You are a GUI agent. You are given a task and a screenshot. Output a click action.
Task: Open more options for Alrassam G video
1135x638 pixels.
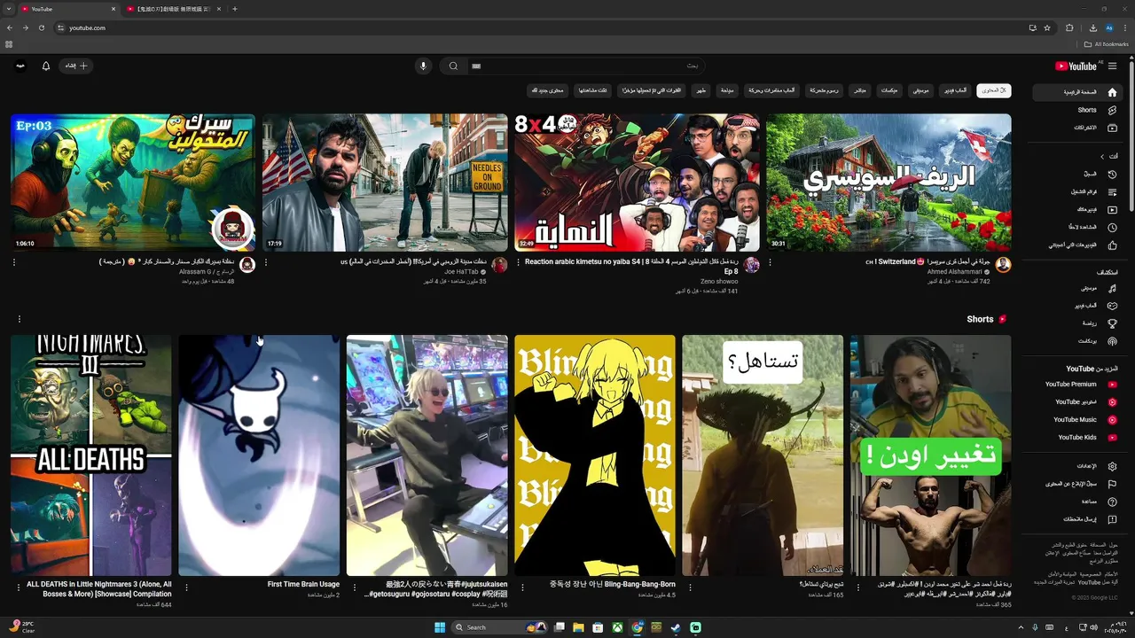tap(14, 262)
